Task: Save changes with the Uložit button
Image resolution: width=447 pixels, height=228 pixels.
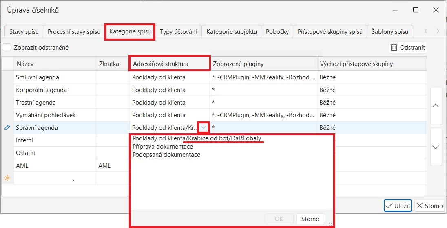Action: pyautogui.click(x=398, y=206)
